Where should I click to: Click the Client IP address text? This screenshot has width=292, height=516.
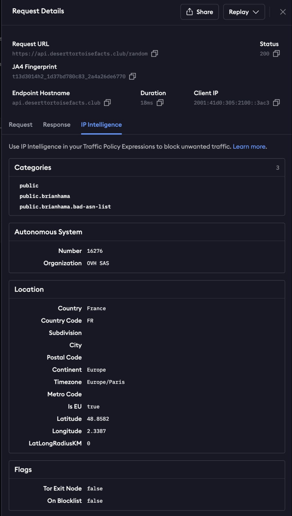(x=231, y=103)
